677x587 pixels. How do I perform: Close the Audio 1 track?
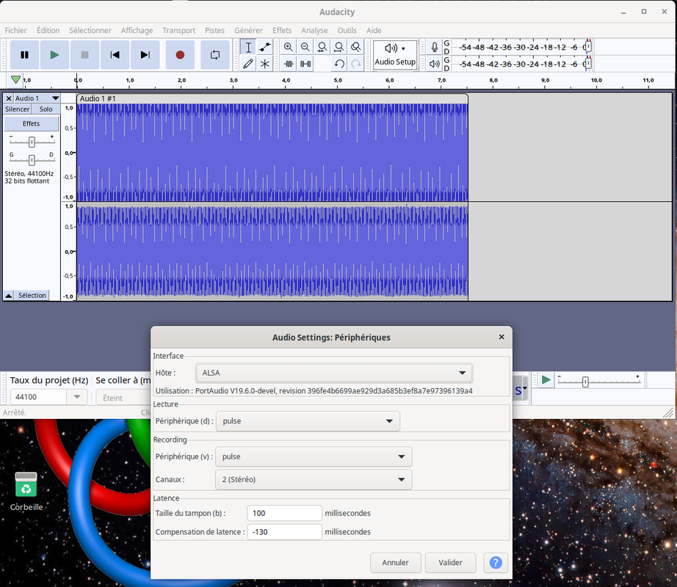[x=9, y=98]
